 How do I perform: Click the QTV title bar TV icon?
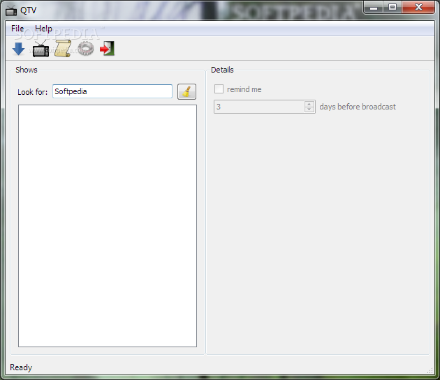[x=11, y=10]
